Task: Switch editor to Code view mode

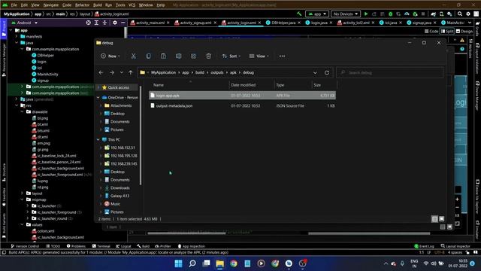Action: tap(431, 31)
